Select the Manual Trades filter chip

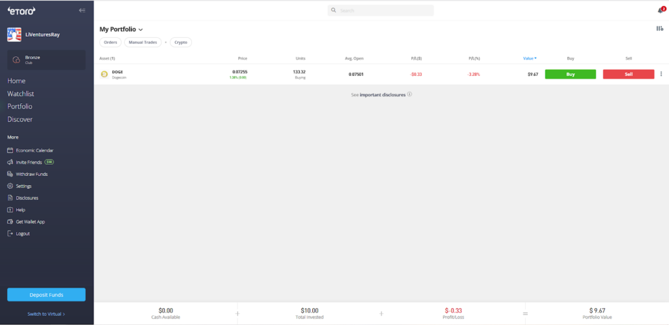click(x=143, y=43)
